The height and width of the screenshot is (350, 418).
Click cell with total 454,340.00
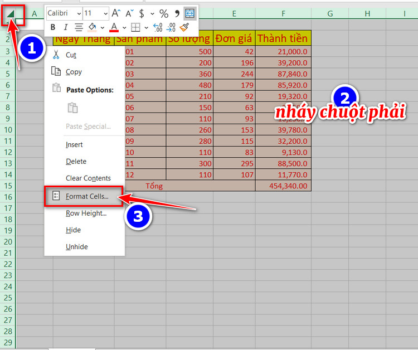click(x=283, y=186)
